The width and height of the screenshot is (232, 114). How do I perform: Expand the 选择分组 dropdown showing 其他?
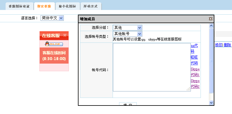[x=127, y=28]
